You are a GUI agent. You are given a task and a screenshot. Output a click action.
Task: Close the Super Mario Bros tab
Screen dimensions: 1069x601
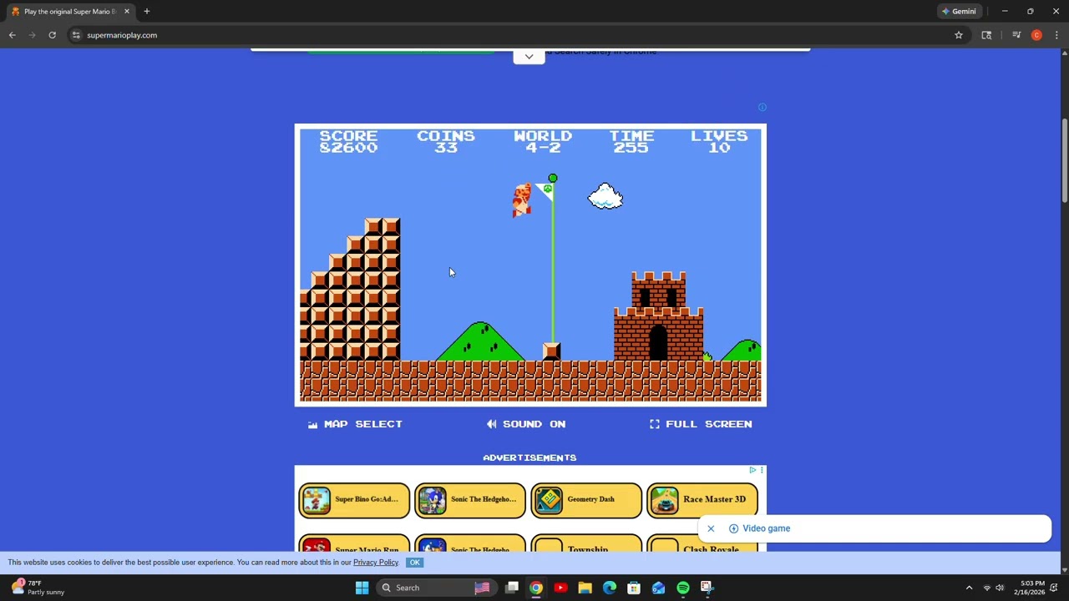[x=127, y=12]
